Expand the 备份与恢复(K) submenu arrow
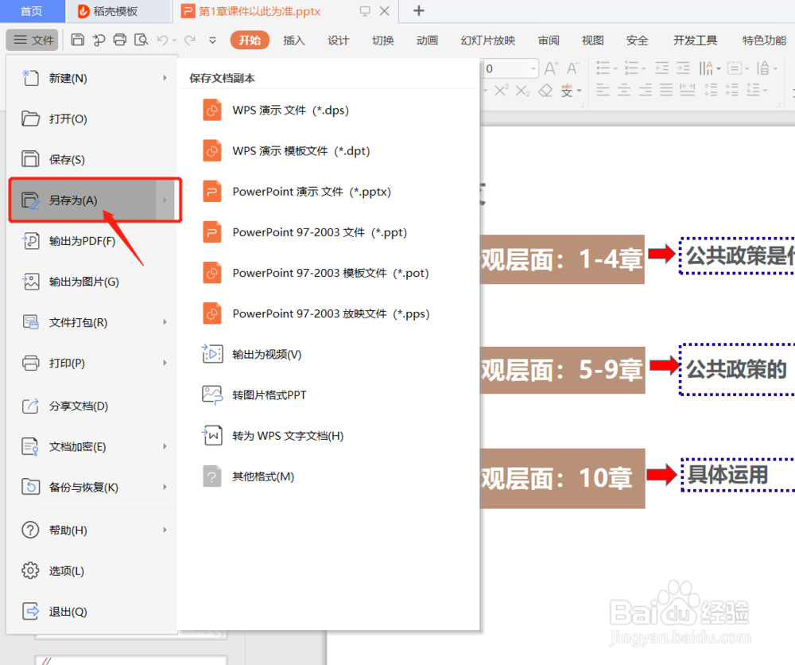 [165, 487]
